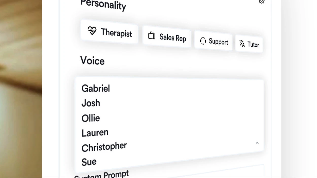This screenshot has width=317, height=178.
Task: Choose the Christopher voice option
Action: click(104, 147)
